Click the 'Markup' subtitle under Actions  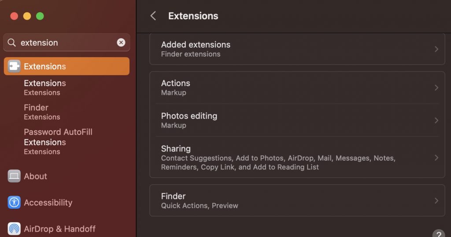point(174,93)
